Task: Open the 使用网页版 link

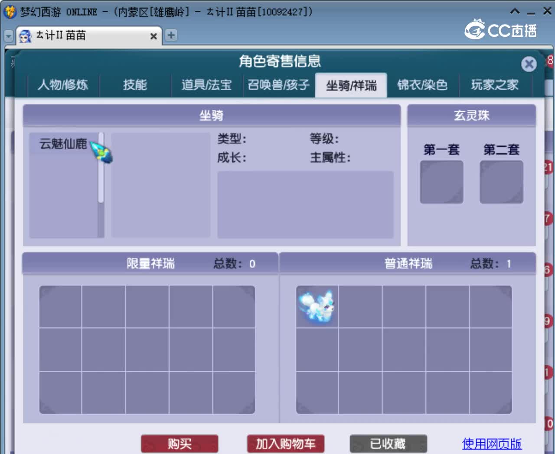Action: click(492, 444)
